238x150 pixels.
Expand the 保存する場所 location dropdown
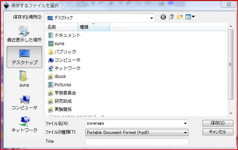point(152,17)
